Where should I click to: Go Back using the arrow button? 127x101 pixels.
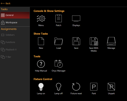point(5,3)
